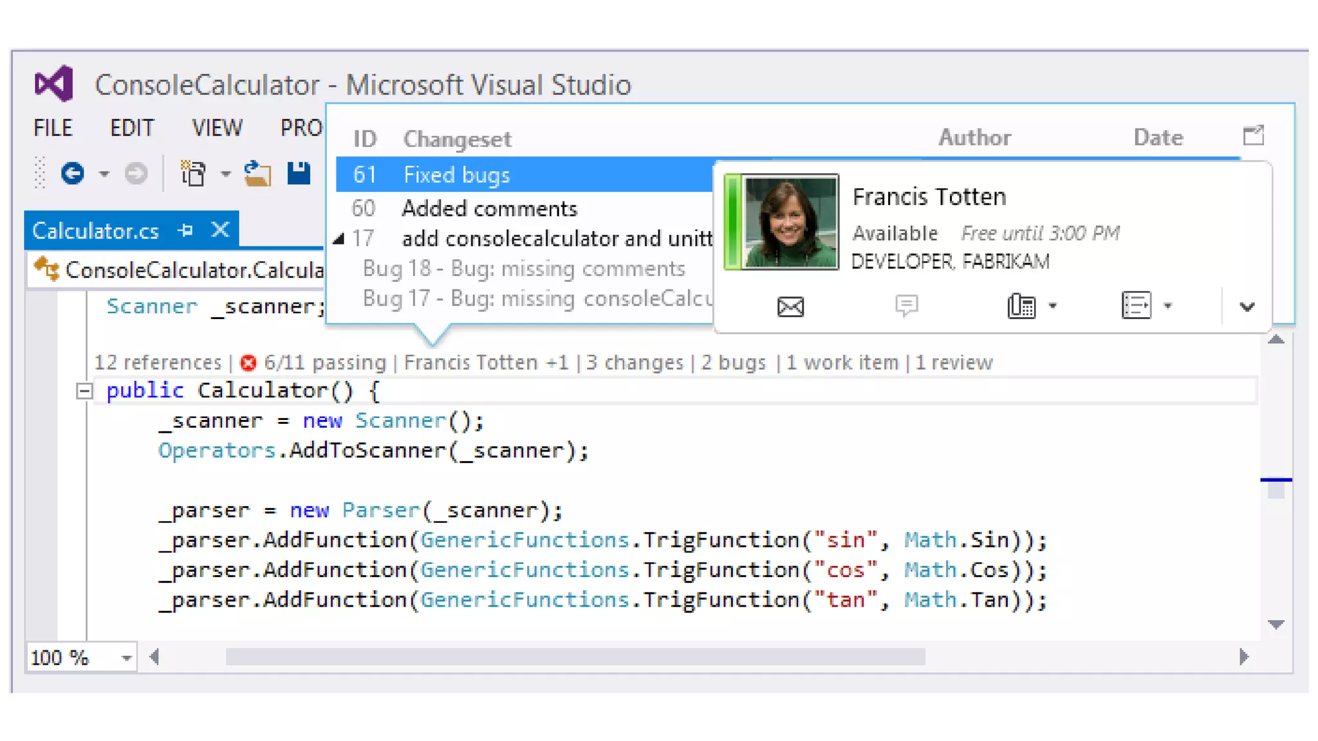
Task: Select the Added comments changeset 60
Action: 489,208
